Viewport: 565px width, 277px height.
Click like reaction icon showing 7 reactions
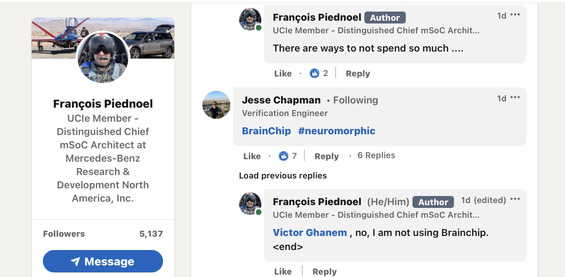point(283,156)
